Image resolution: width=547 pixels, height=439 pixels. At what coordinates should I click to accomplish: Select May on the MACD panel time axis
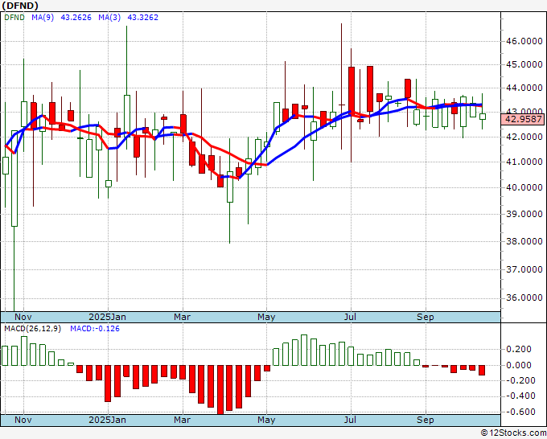pyautogui.click(x=266, y=420)
